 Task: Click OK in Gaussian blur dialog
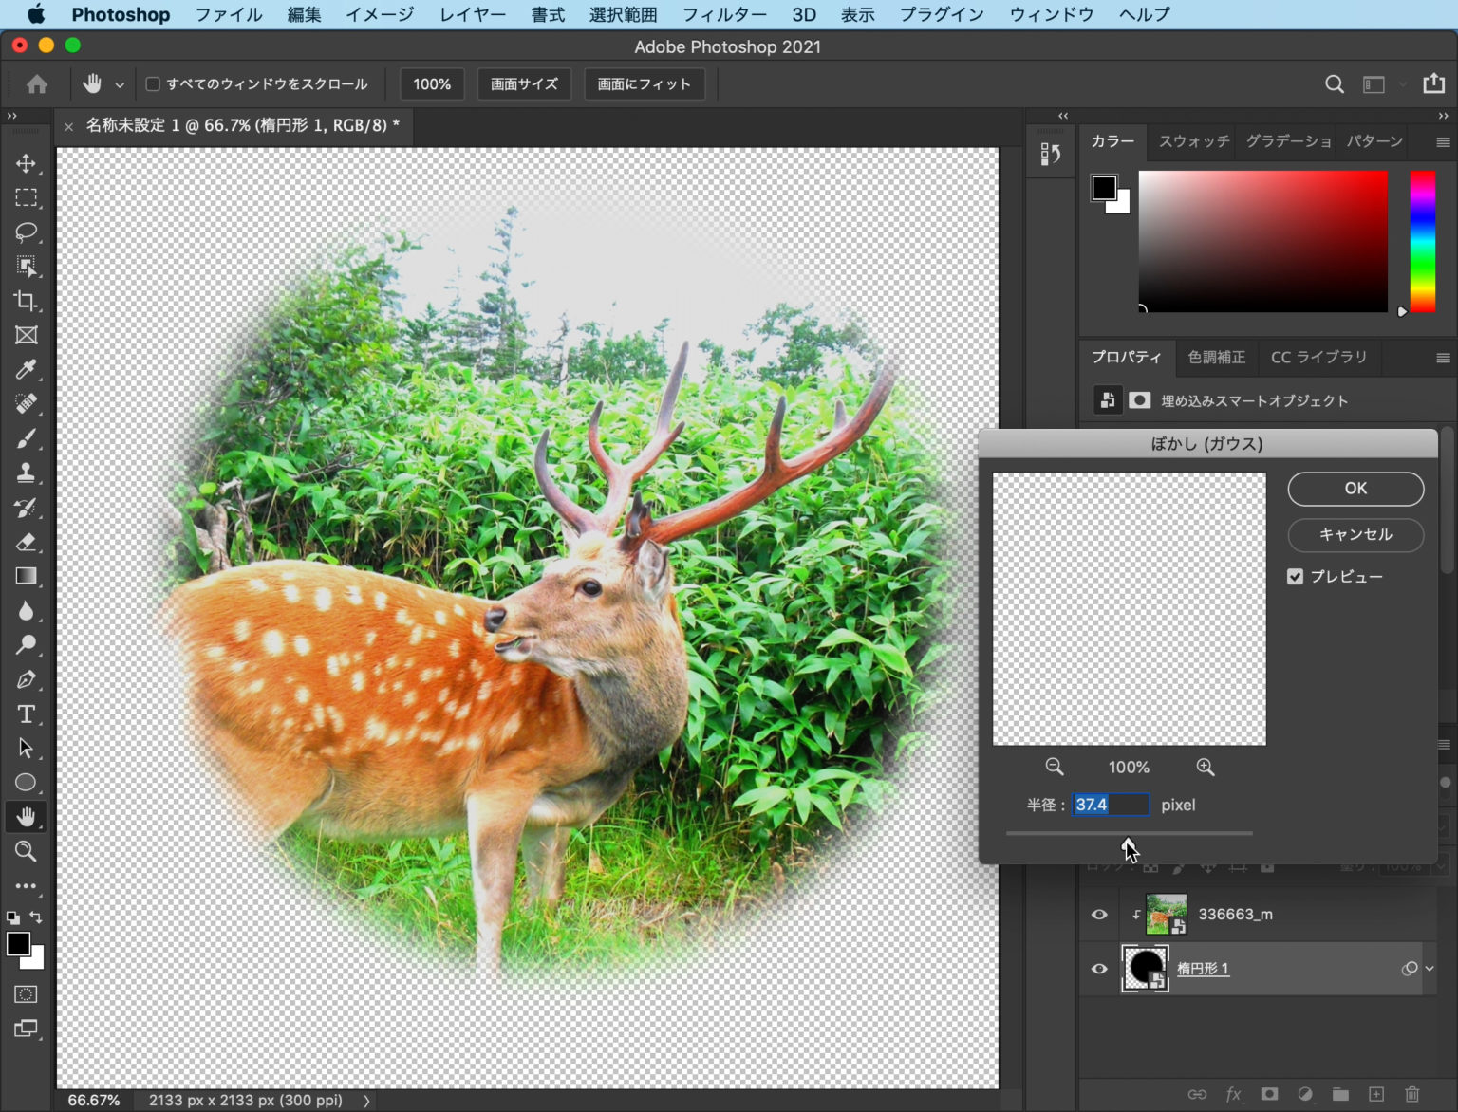(x=1355, y=489)
